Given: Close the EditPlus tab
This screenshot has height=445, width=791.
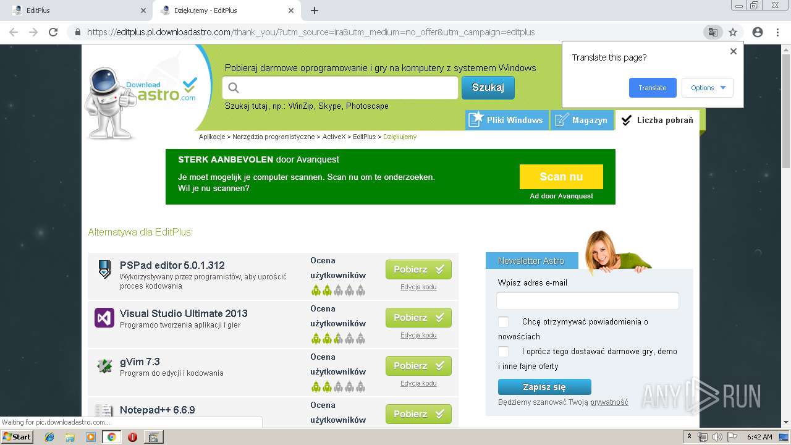Looking at the screenshot, I should tap(143, 11).
